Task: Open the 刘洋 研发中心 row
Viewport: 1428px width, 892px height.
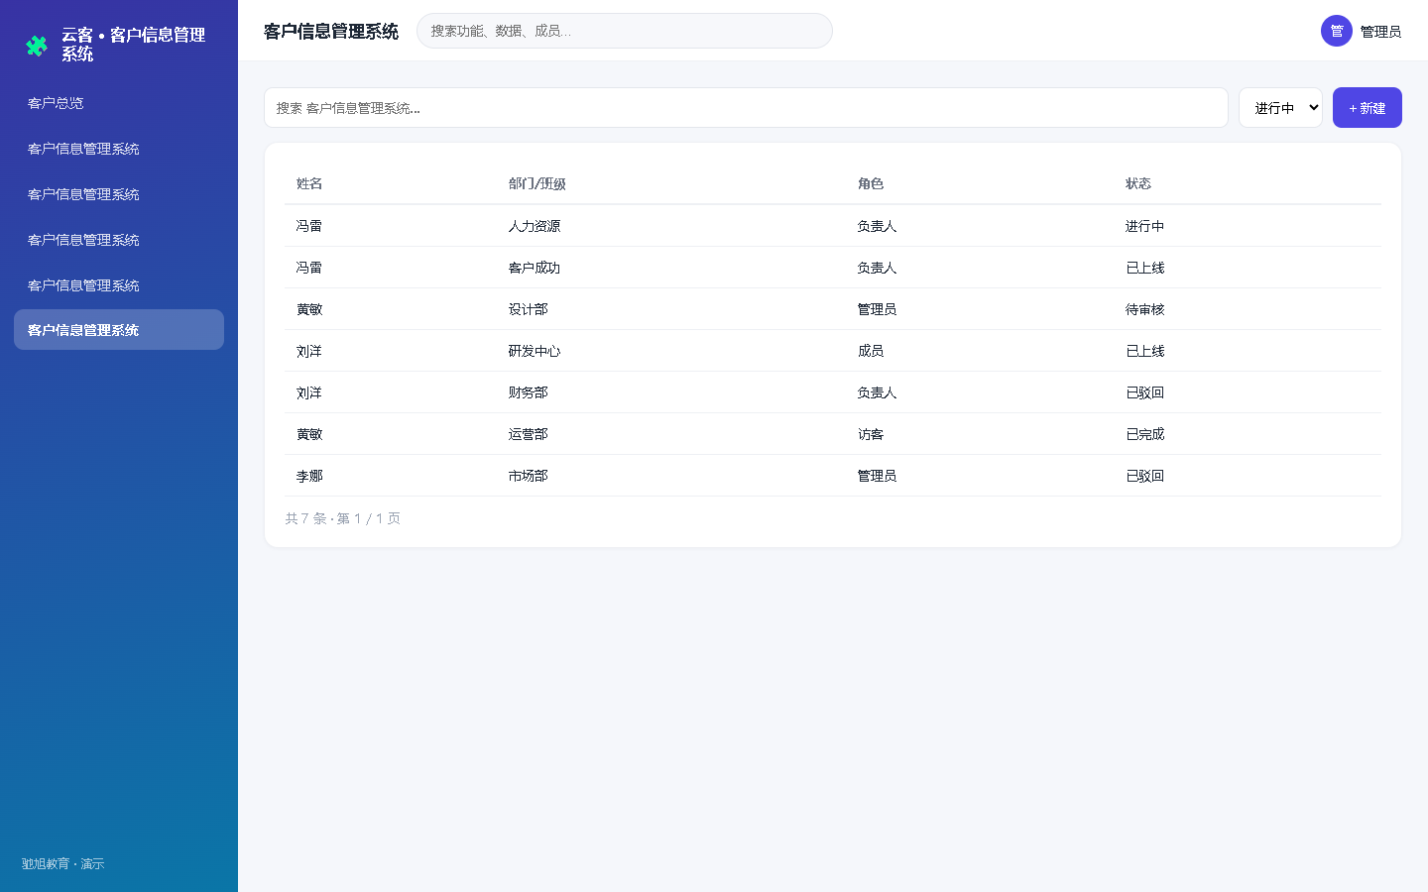Action: click(833, 351)
